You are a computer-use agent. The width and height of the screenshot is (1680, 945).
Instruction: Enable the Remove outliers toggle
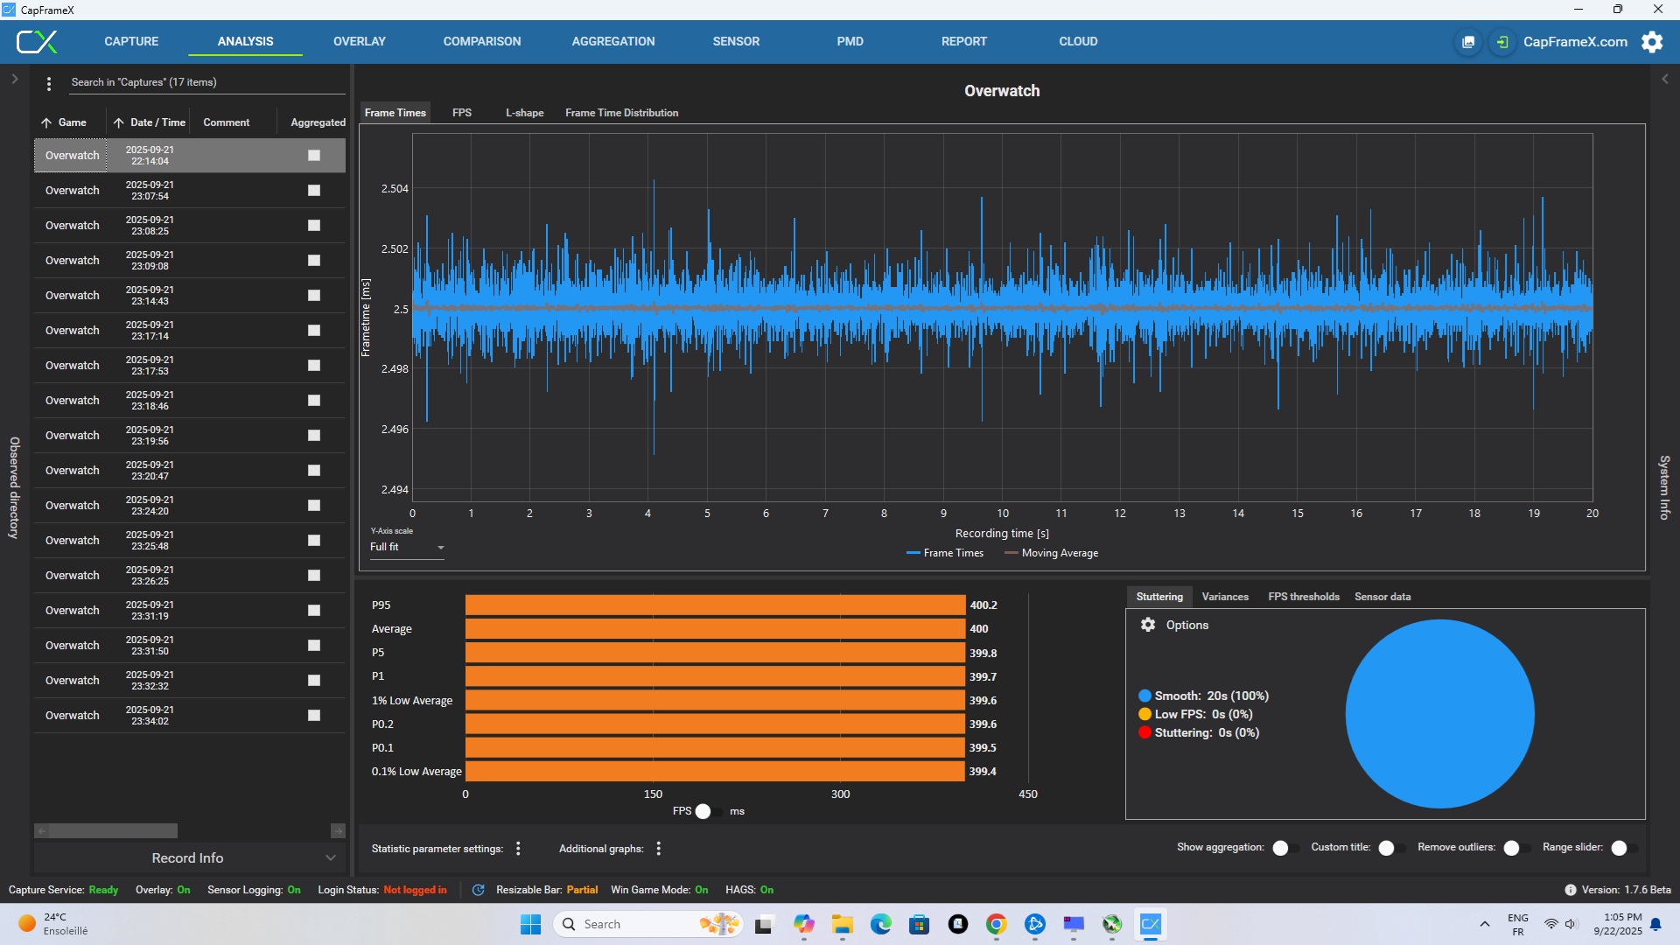[1516, 848]
